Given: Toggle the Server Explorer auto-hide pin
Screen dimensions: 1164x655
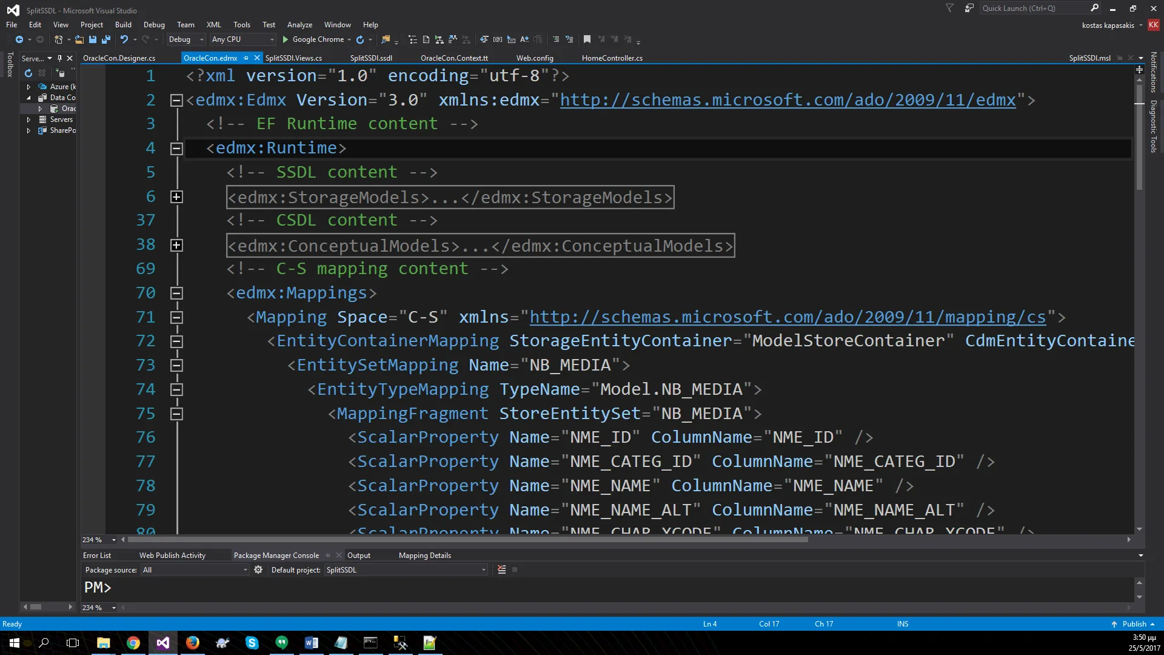Looking at the screenshot, I should (59, 58).
